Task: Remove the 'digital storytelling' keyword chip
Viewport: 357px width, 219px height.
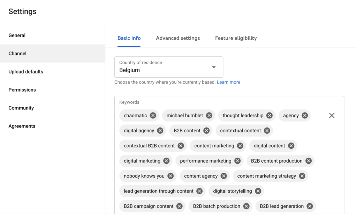Action: tap(258, 191)
